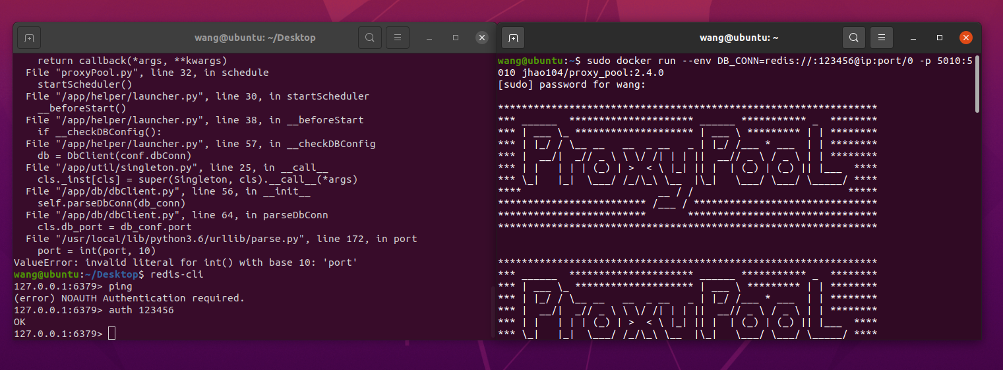Viewport: 1003px width, 370px height.
Task: Maximize the wang@ubuntu: ~/Desktop terminal
Action: [456, 38]
